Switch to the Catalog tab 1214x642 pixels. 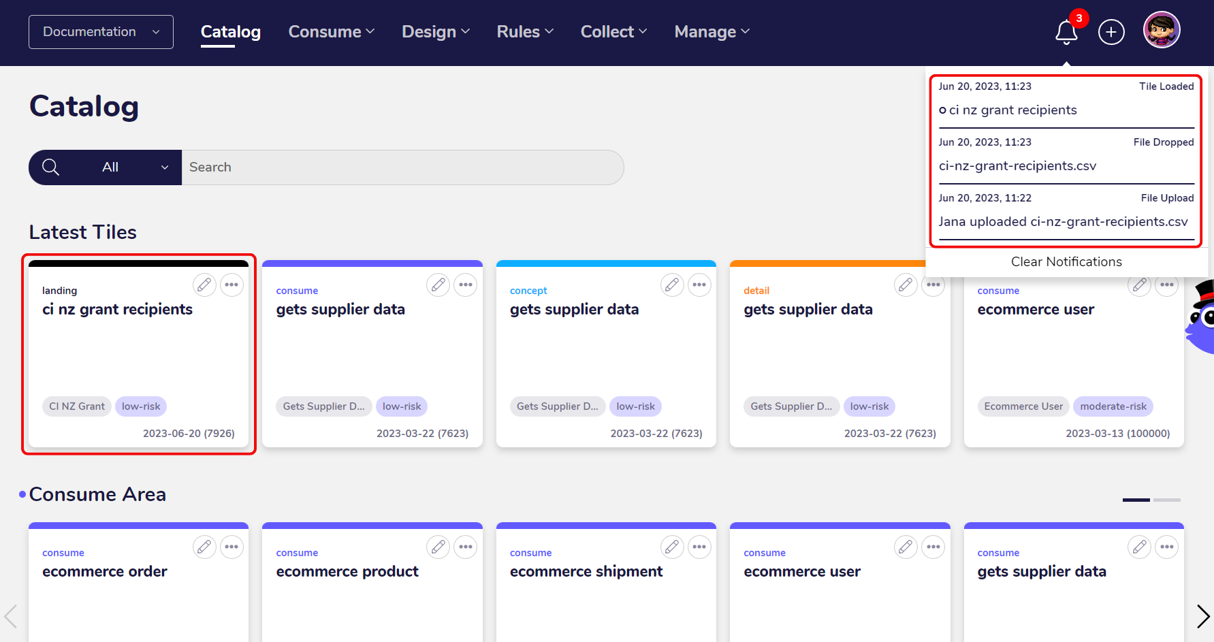231,32
